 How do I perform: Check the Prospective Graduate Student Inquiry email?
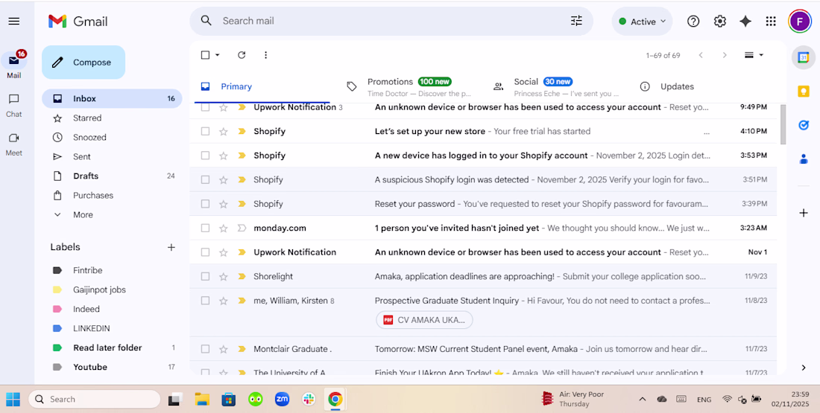[205, 301]
